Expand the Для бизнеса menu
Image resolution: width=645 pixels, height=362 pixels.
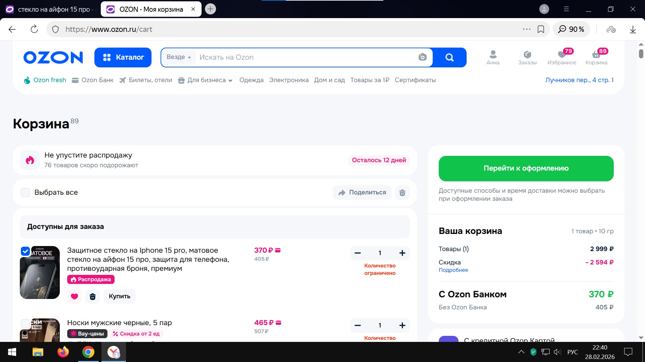pos(210,80)
